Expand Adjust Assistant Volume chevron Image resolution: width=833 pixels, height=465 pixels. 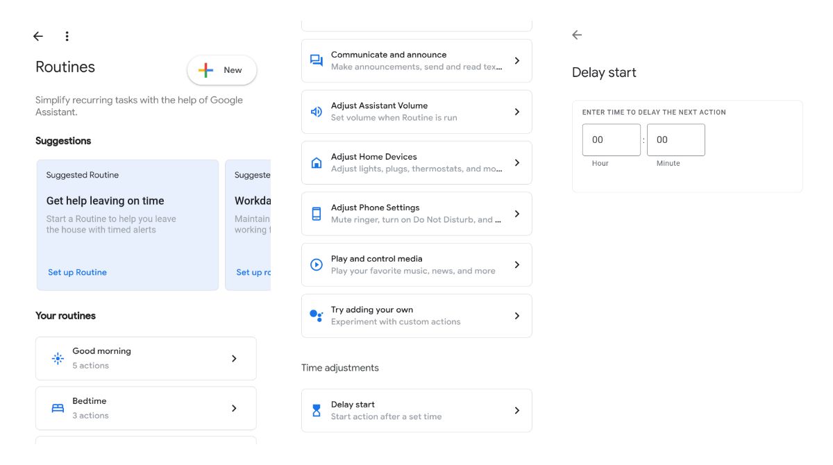coord(516,112)
